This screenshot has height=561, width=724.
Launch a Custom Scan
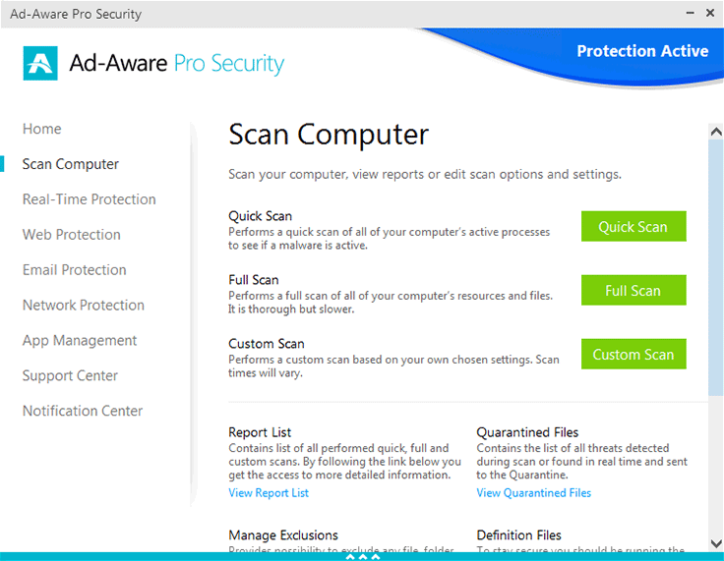[x=633, y=355]
